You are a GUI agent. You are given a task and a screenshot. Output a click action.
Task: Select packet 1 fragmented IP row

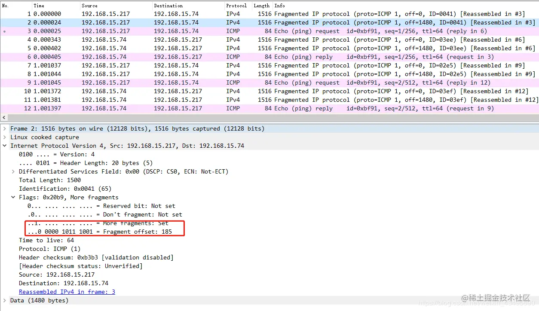269,14
